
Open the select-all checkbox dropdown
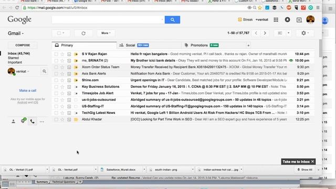pos(64,33)
